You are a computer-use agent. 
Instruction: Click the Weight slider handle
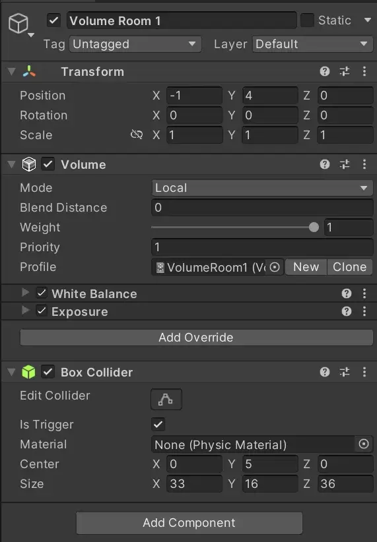click(x=314, y=227)
